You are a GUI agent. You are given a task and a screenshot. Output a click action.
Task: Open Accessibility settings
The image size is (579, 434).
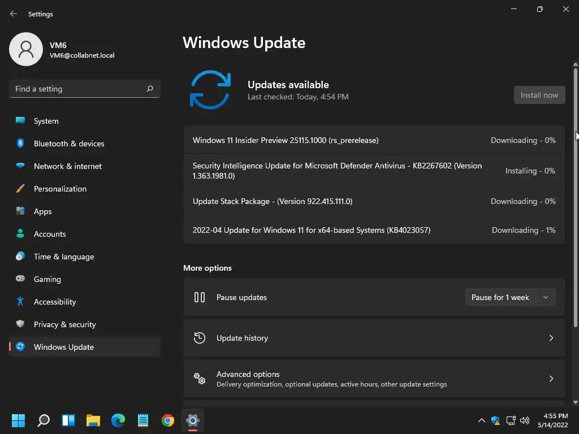[85, 302]
